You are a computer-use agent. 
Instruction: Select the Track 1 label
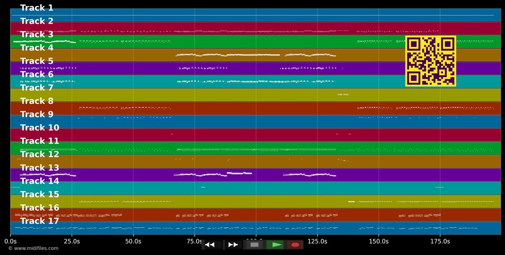[37, 8]
